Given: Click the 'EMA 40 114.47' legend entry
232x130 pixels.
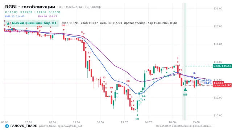Looking at the screenshot, I should [47, 17].
